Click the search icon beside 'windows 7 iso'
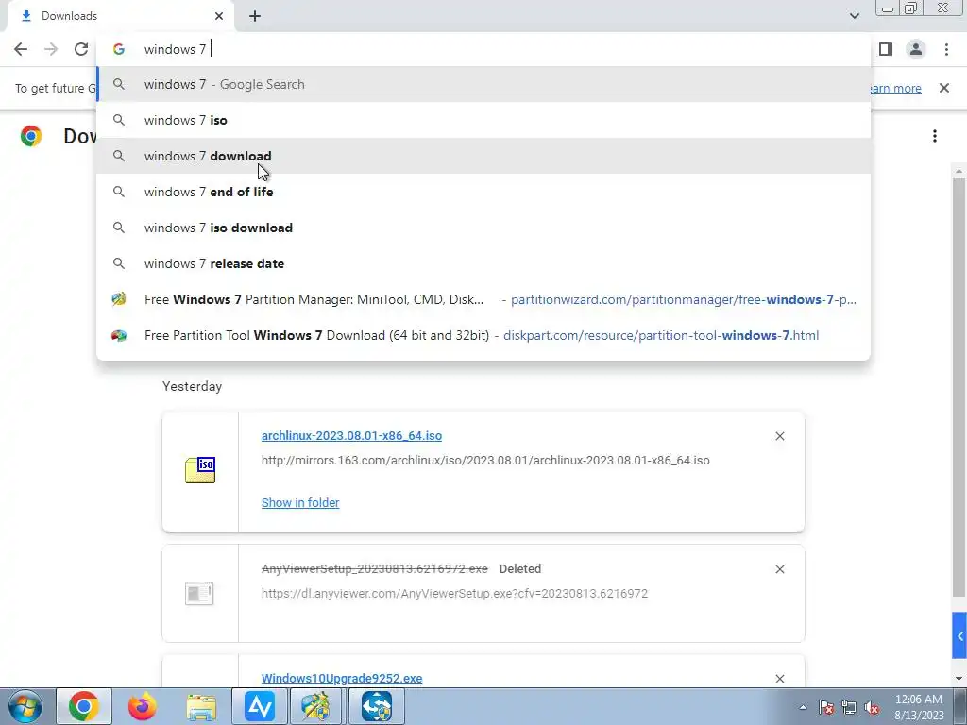Image resolution: width=967 pixels, height=725 pixels. tap(119, 120)
